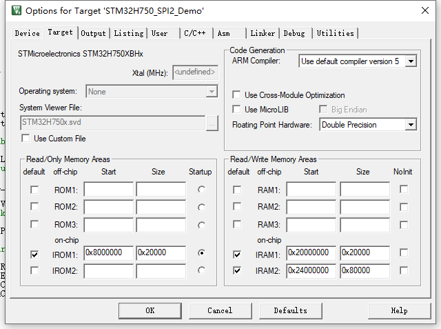
Task: Enable Use Cross-Module Optimization
Action: 236,95
